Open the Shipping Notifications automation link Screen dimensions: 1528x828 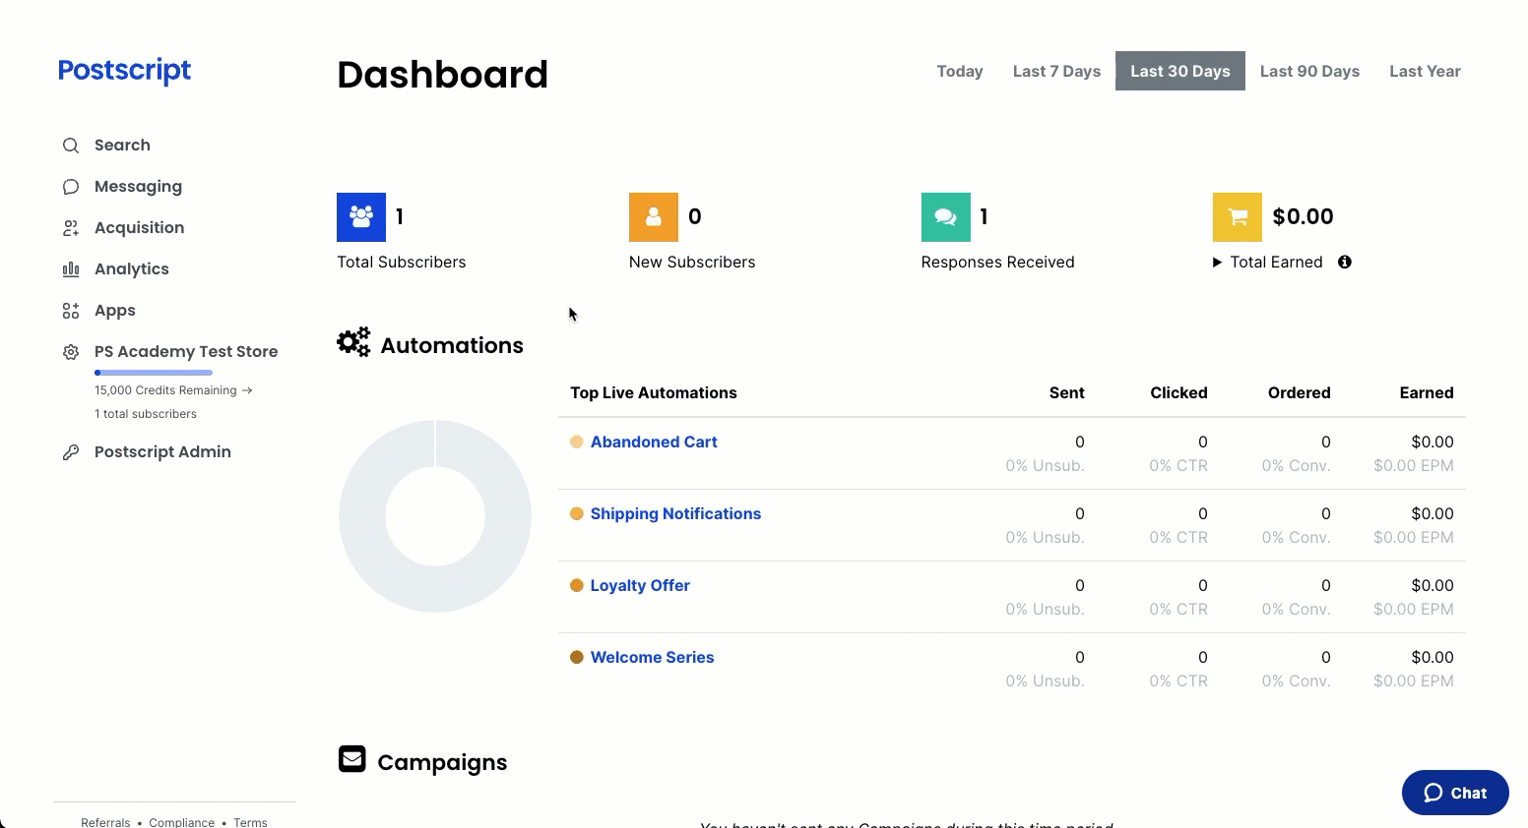click(x=675, y=514)
